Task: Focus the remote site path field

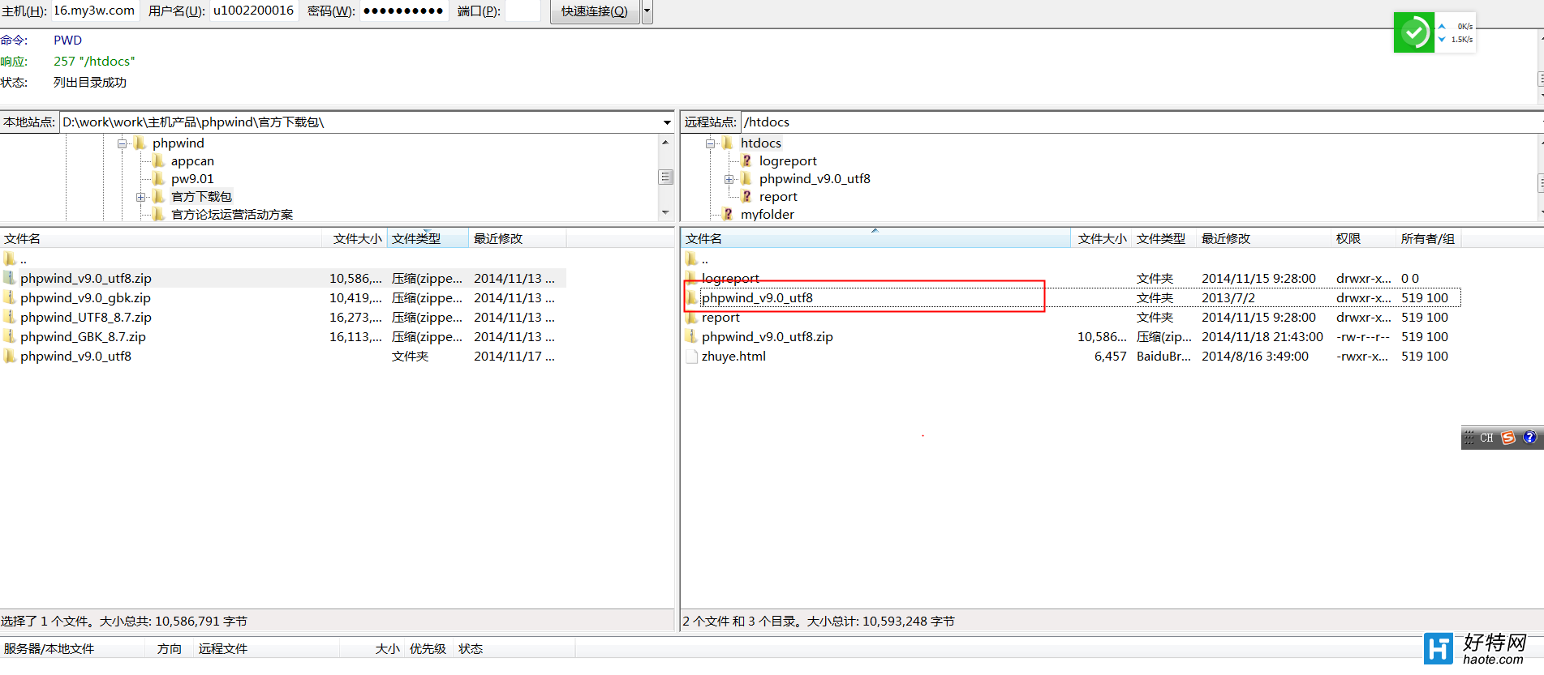Action: [1140, 122]
